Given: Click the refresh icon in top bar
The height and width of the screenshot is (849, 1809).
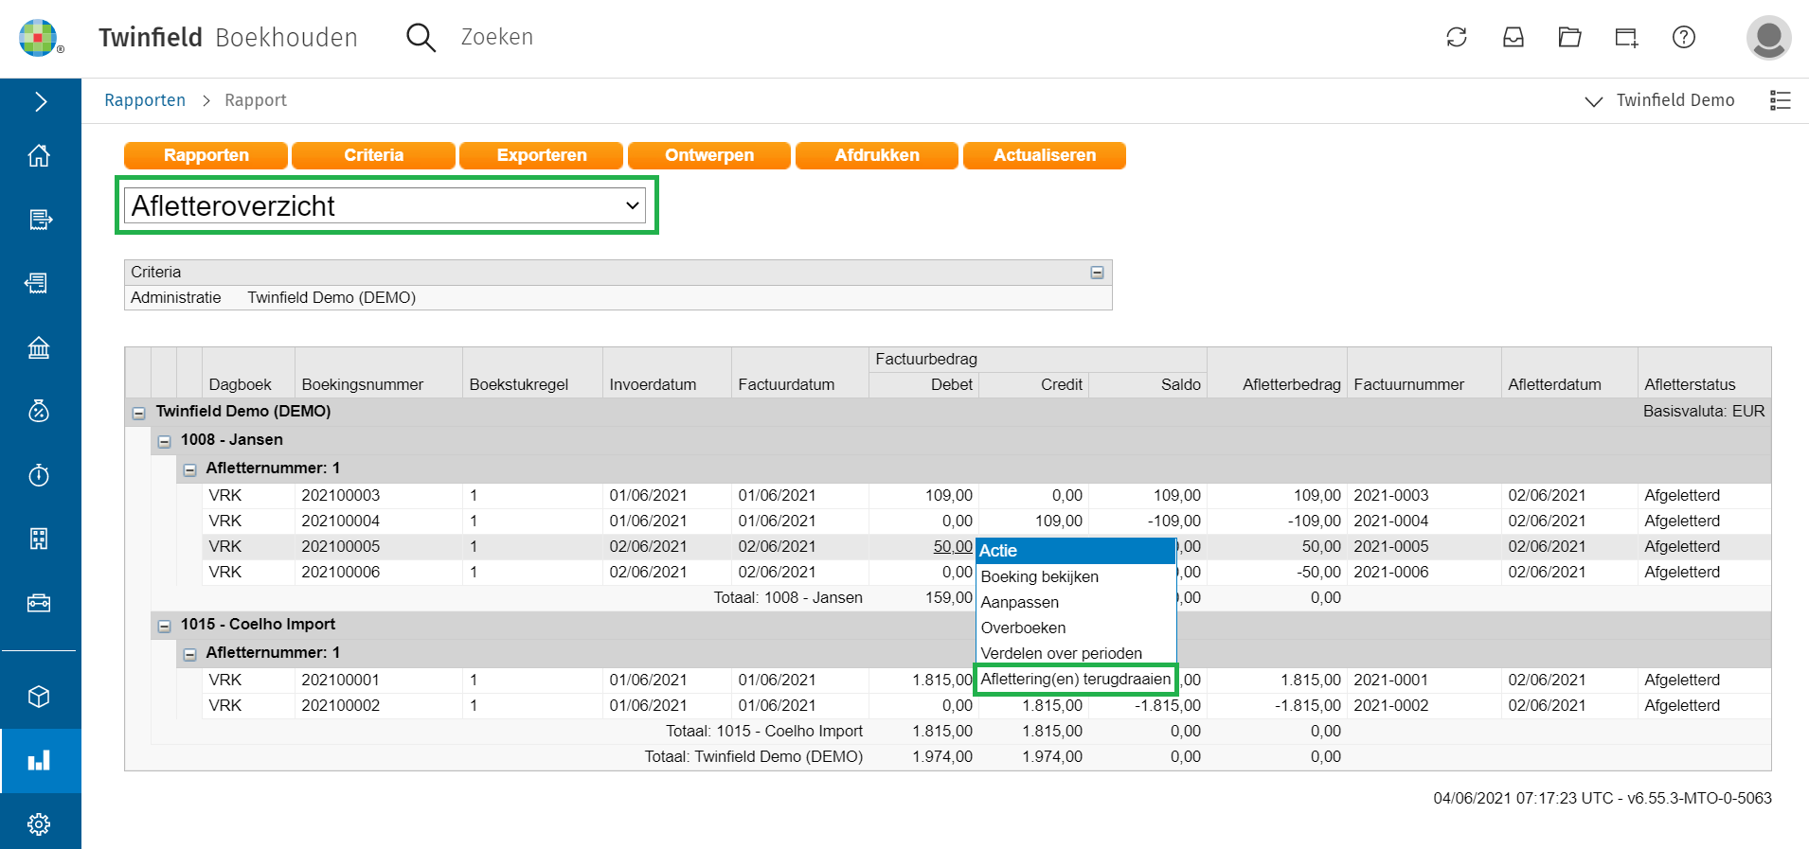Looking at the screenshot, I should (1457, 37).
